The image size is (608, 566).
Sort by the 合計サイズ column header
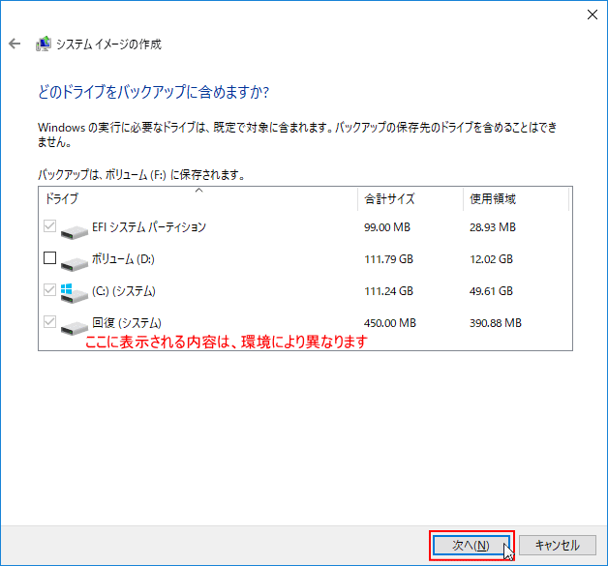[x=410, y=198]
